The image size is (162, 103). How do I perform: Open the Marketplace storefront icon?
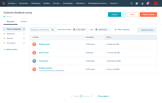tap(137, 4)
